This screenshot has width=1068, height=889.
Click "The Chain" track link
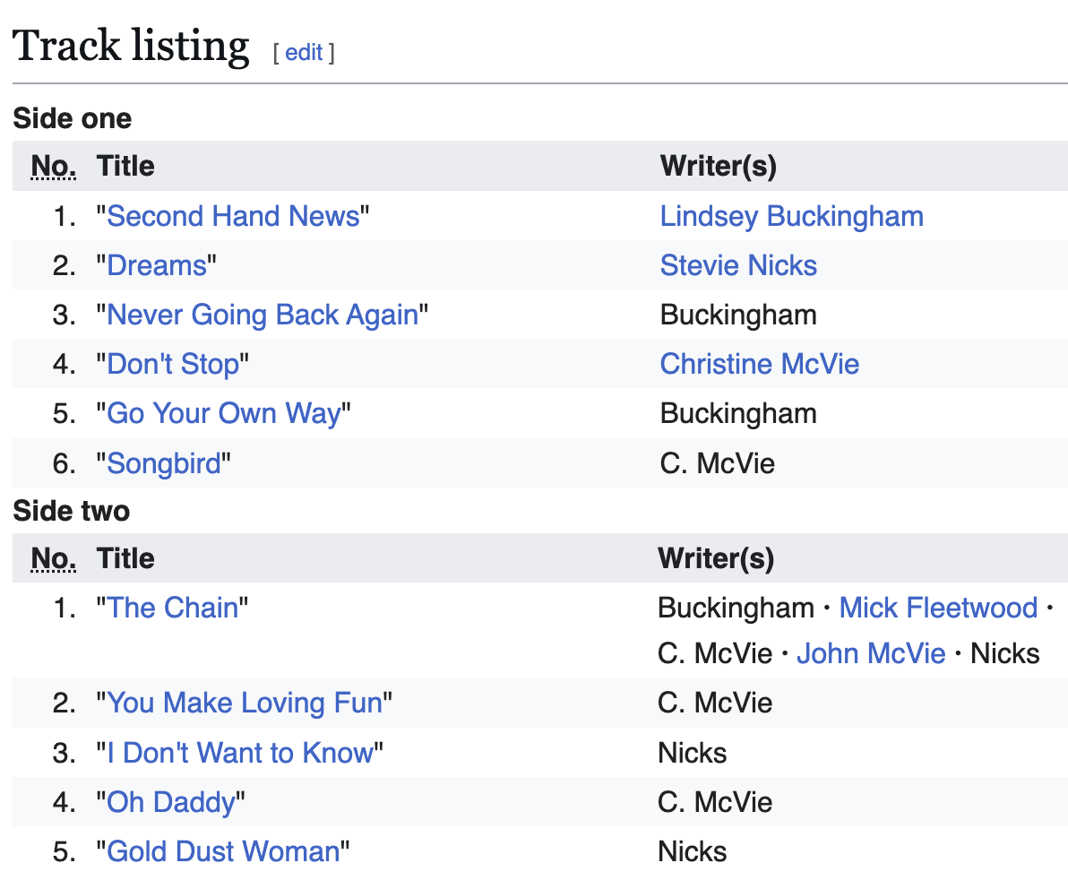[173, 608]
